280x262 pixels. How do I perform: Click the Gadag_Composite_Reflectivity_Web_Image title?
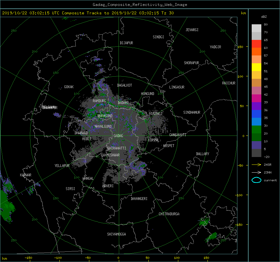point(140,5)
